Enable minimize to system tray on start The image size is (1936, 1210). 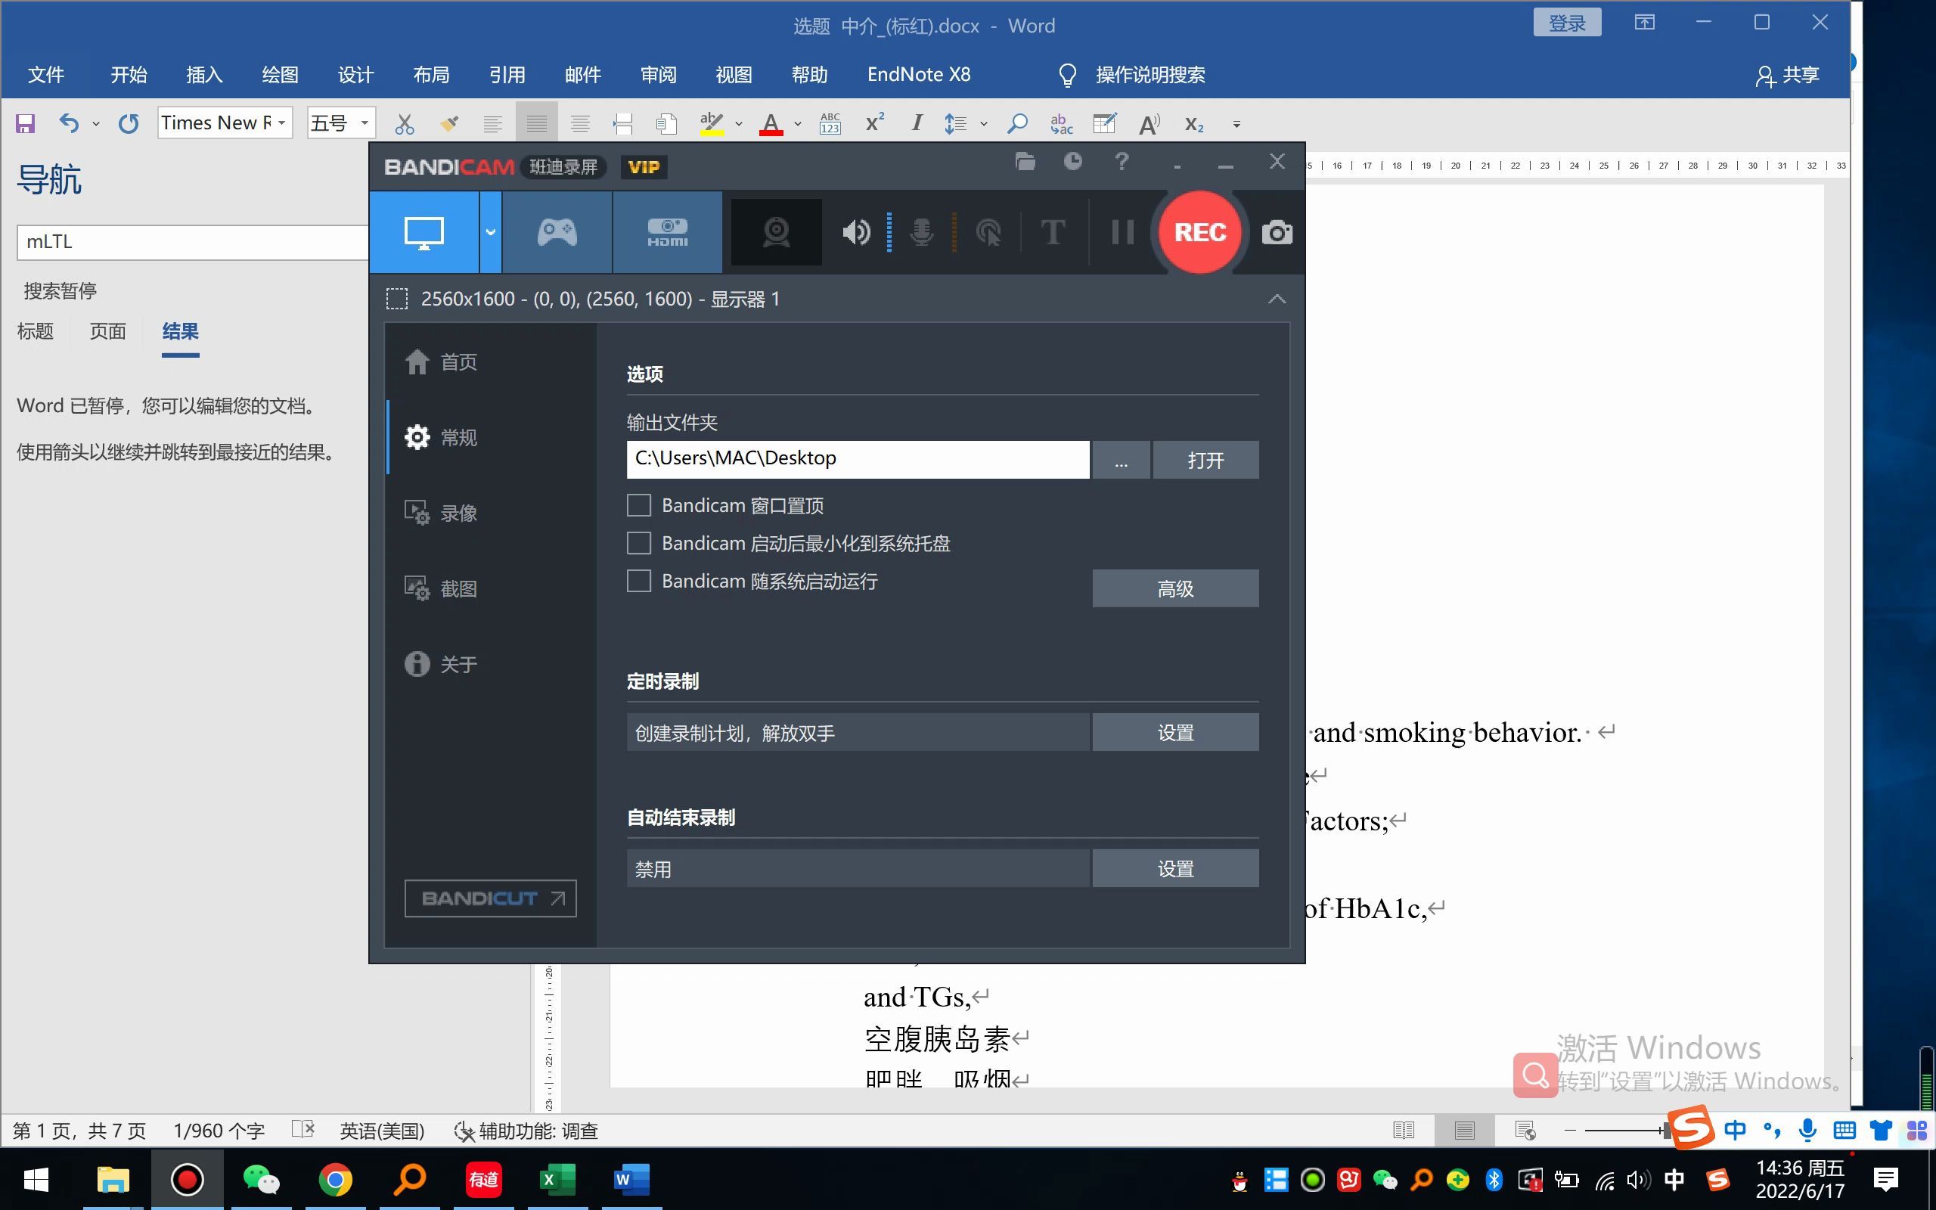pos(638,542)
